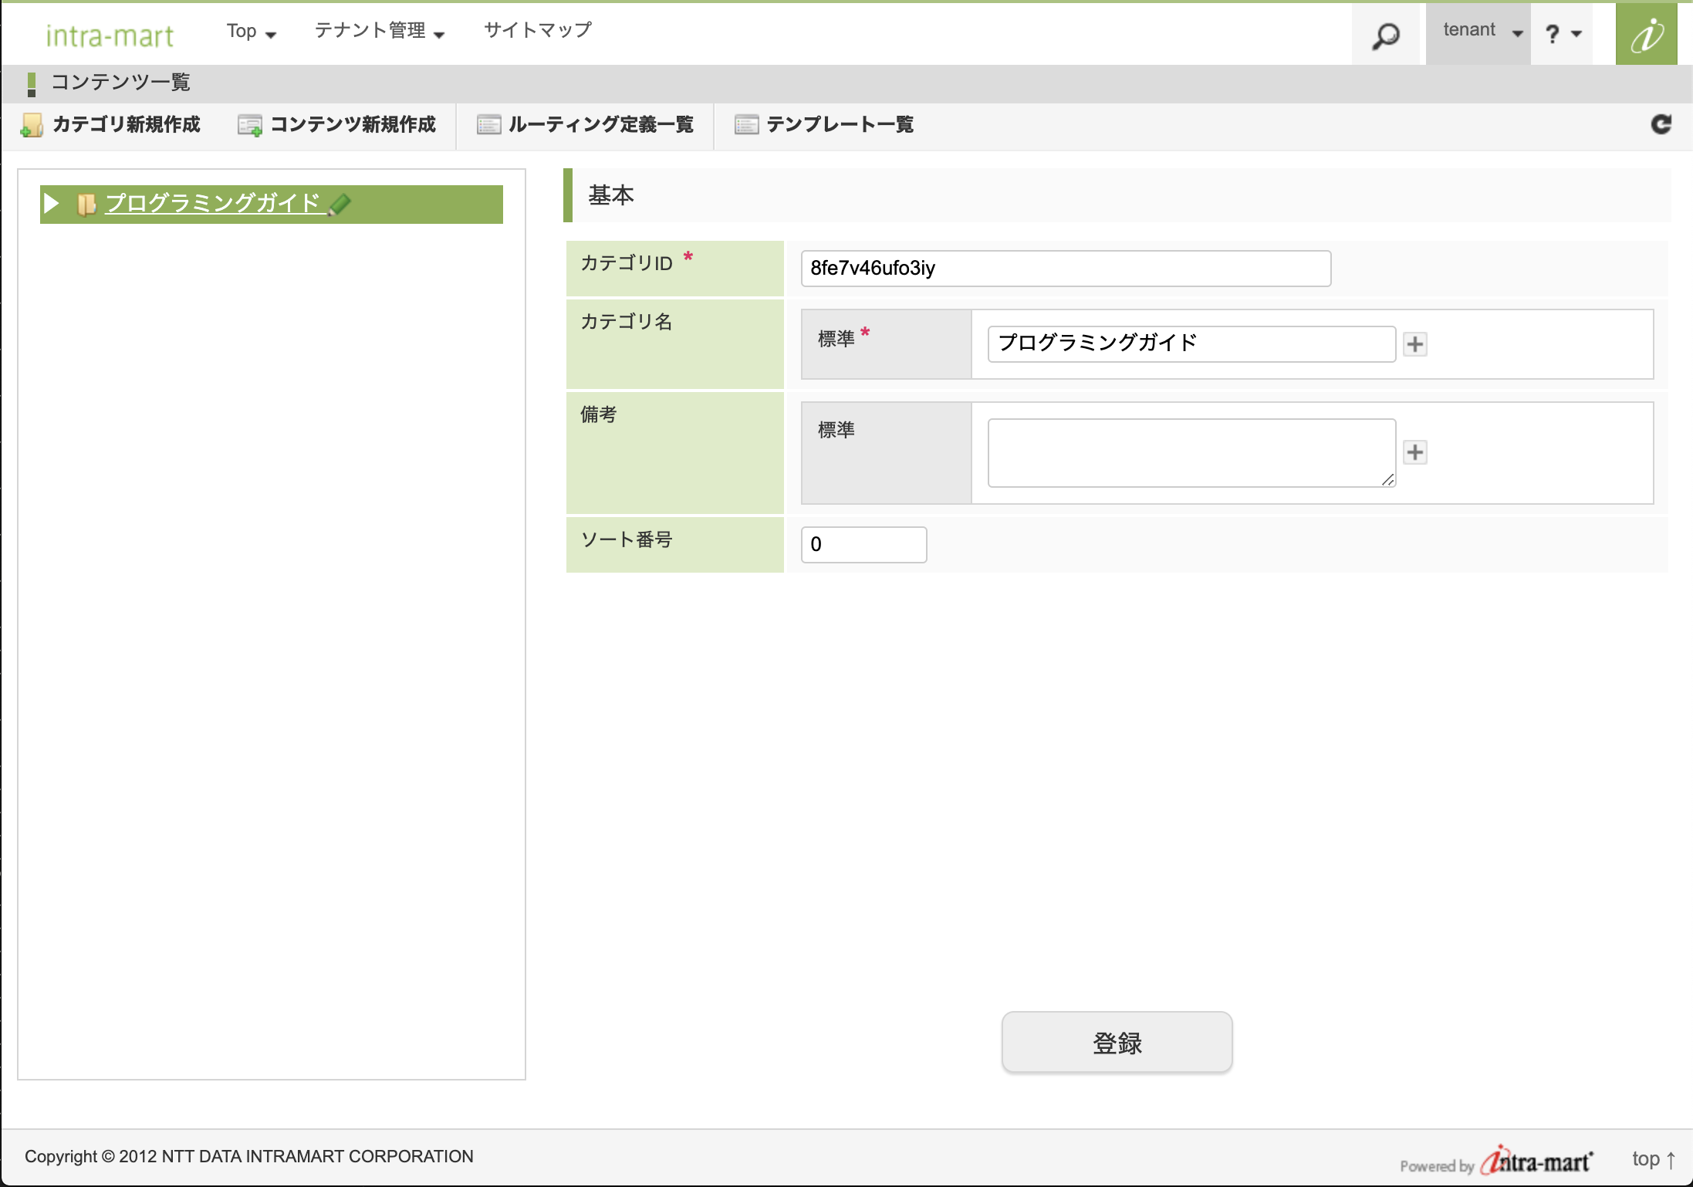Click the ソート番号 input field

pos(863,545)
